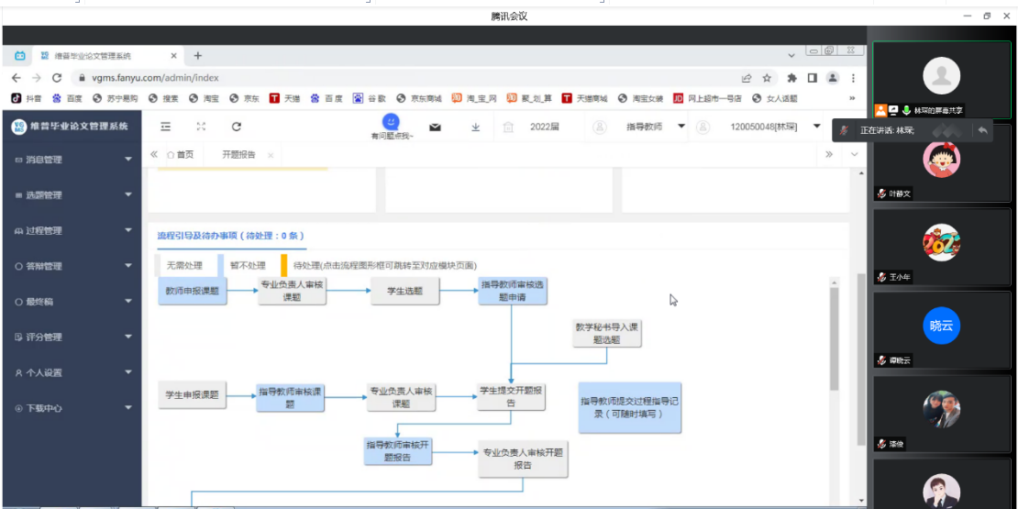Click the 有问题点我 help smiley icon

392,122
